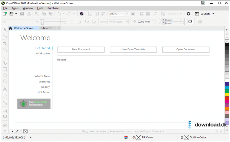Open the File menu
Image resolution: width=230 pixels, height=142 pixels.
(x=5, y=8)
